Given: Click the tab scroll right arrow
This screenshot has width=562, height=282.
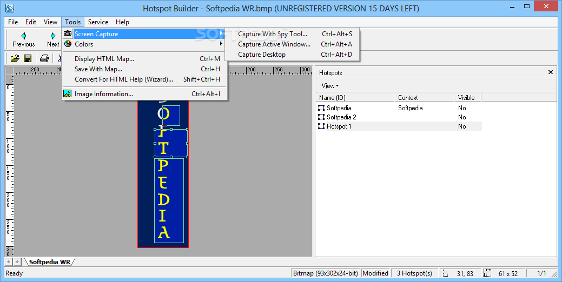Looking at the screenshot, I should click(x=16, y=262).
